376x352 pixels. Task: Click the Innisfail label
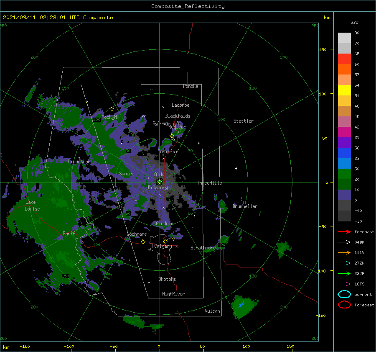(169, 152)
